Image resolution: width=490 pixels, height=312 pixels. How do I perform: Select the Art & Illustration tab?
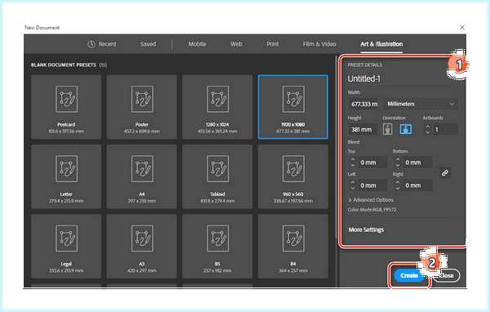381,44
